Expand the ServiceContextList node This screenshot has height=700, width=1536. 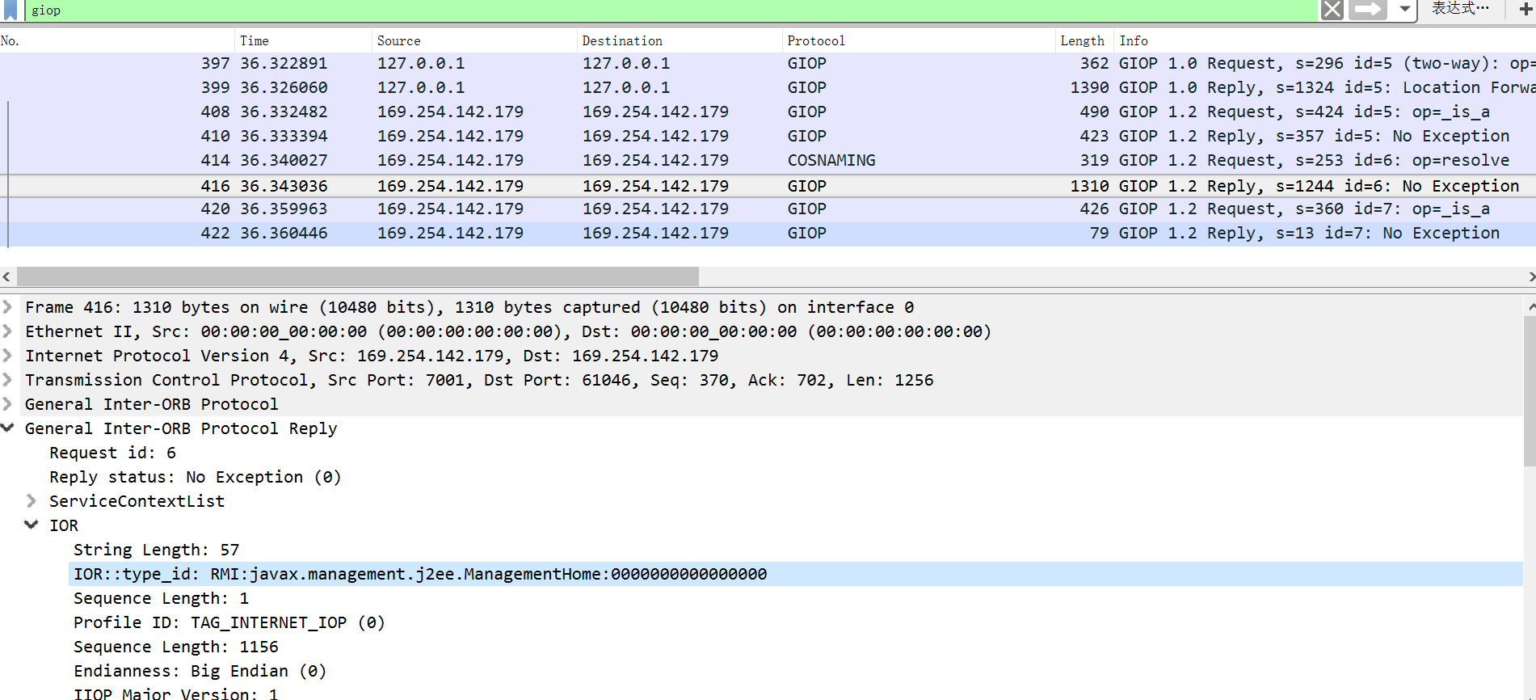click(32, 501)
